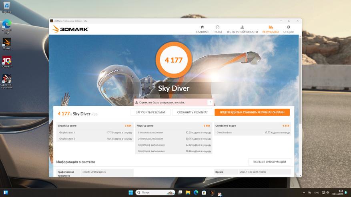Click the warning text Оценка не была утверждена онлайн
Viewport: 351px width, 197px height.
pos(162,102)
